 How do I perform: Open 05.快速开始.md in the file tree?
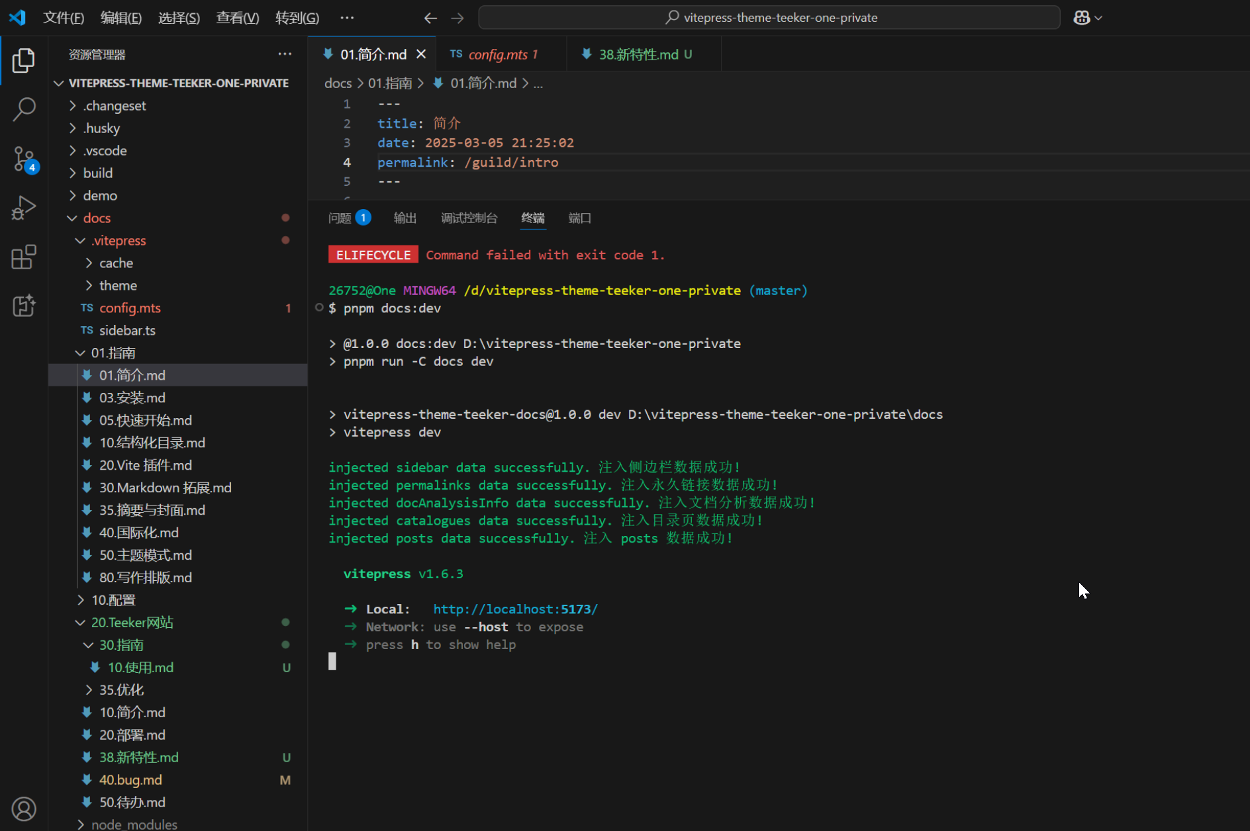177,420
